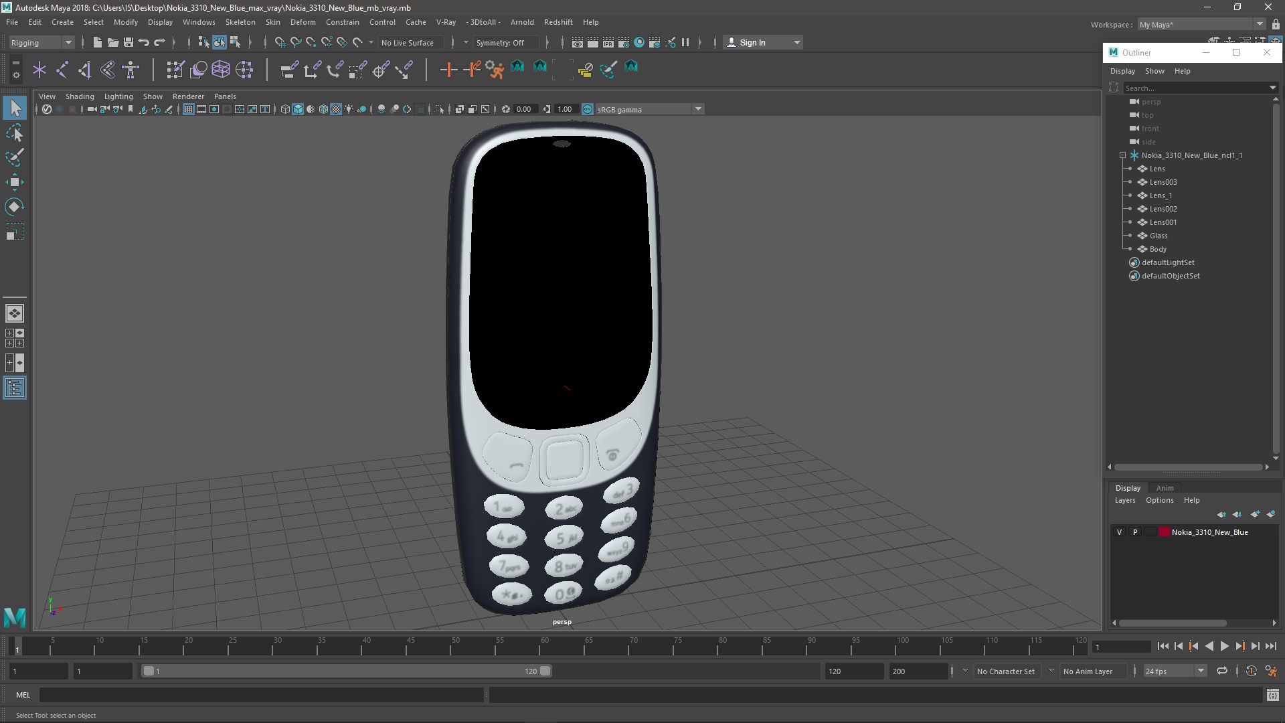
Task: Open the sRGB gamma view transform dropdown
Action: [x=649, y=109]
